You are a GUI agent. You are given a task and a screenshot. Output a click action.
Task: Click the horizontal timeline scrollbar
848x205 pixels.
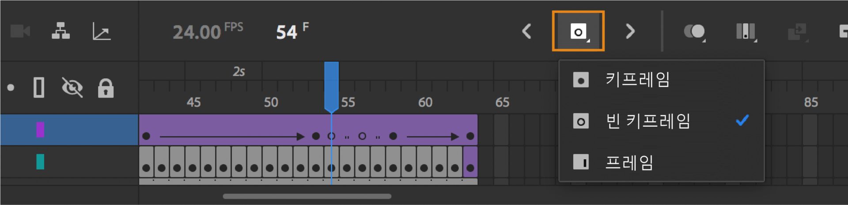(307, 196)
